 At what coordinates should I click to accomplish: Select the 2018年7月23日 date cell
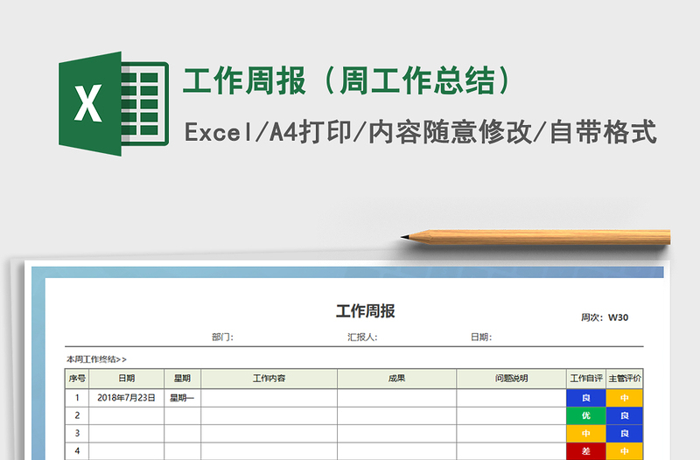(x=126, y=397)
